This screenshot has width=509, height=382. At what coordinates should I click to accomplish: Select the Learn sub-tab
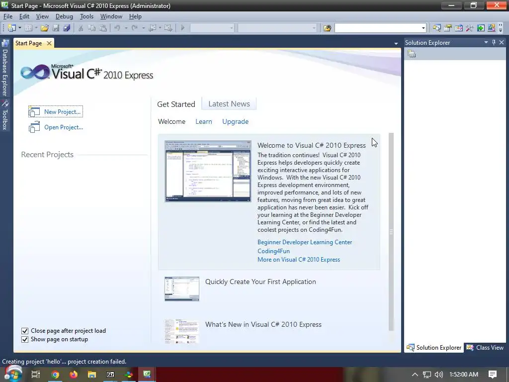click(x=203, y=121)
